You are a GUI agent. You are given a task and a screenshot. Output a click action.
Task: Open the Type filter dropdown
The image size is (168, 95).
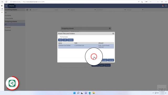pyautogui.click(x=62, y=10)
